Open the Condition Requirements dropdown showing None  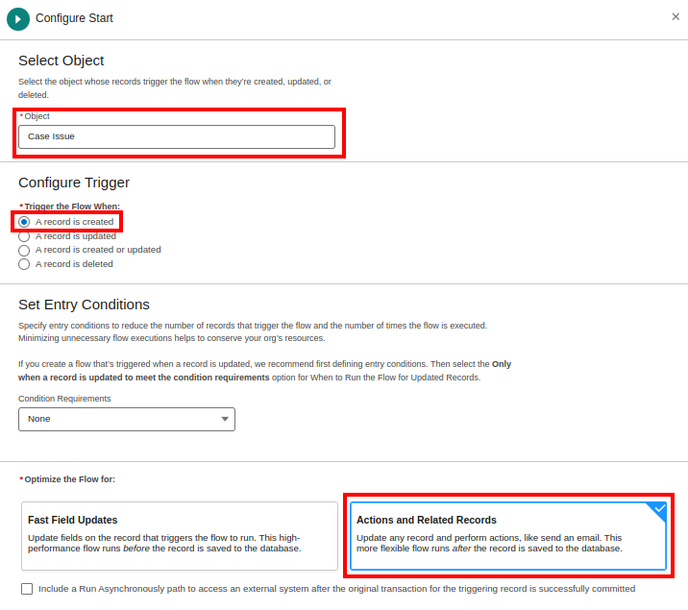126,419
